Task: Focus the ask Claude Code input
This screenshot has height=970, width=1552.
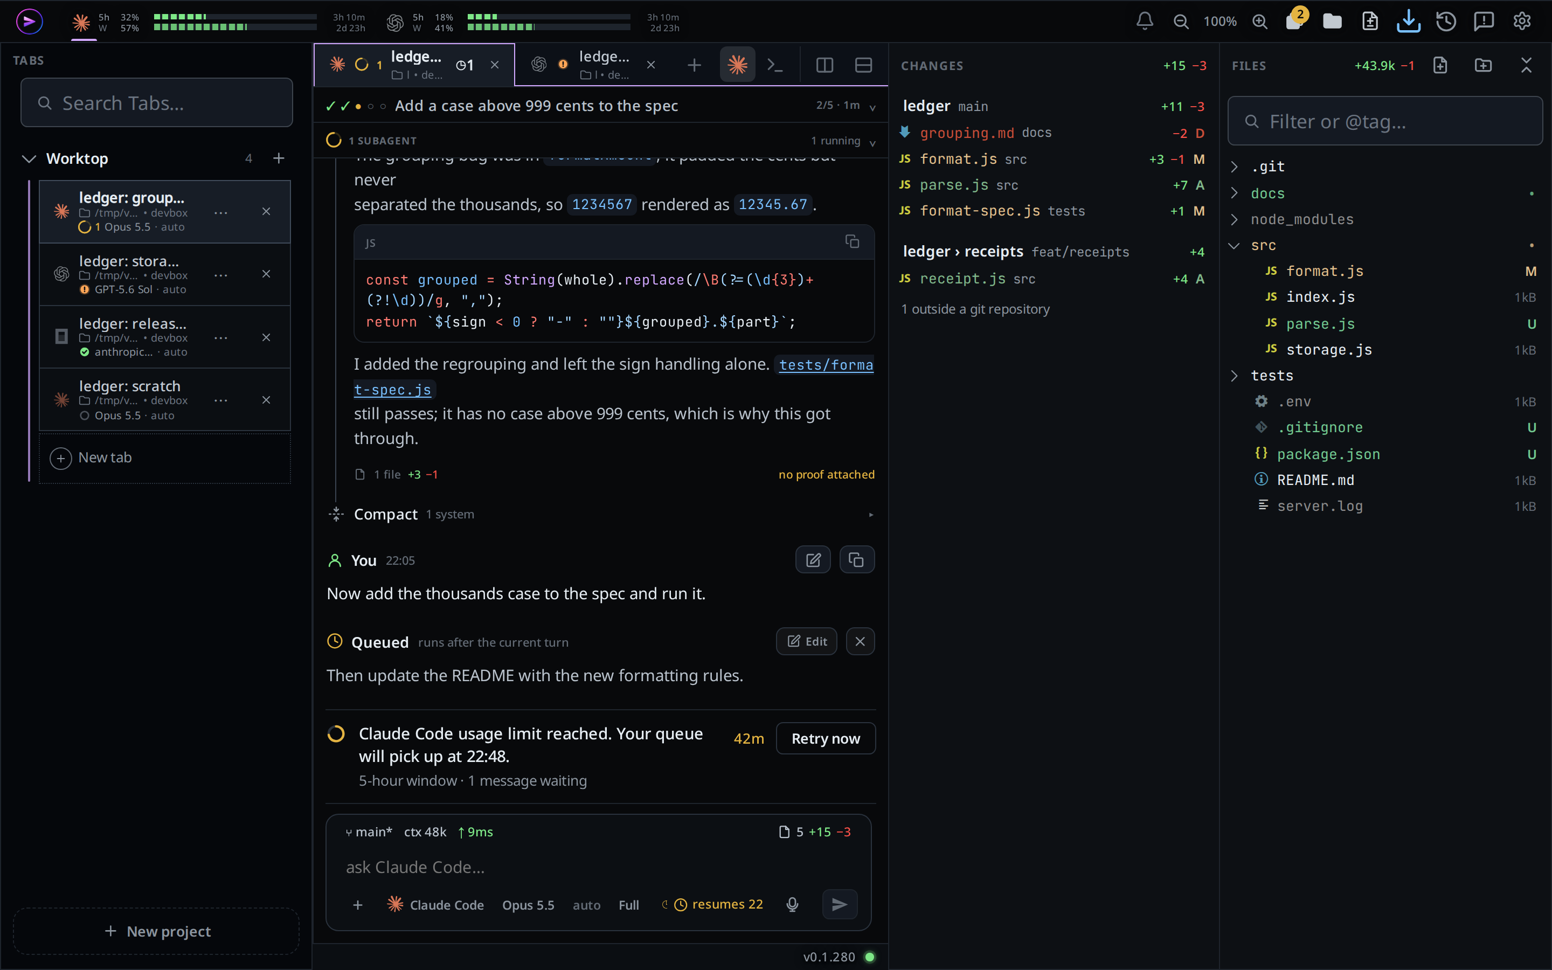Action: (598, 867)
